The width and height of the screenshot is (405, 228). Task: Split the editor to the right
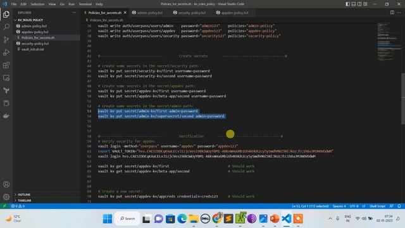pyautogui.click(x=392, y=13)
